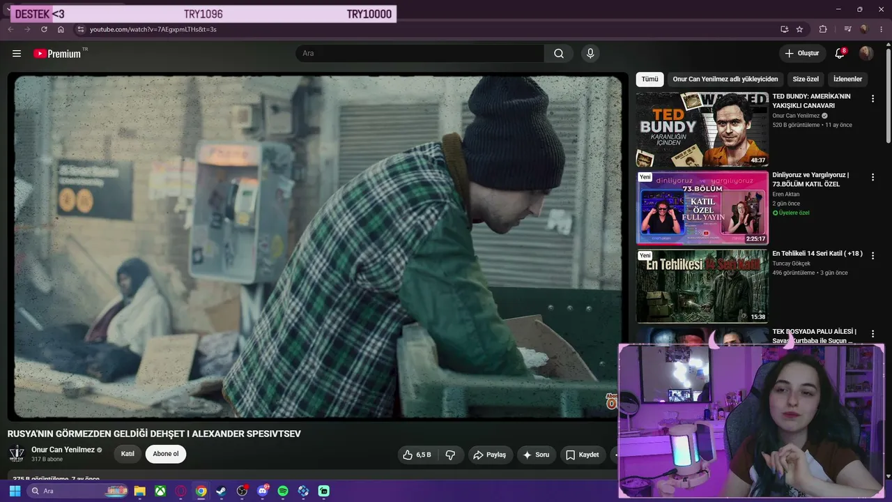This screenshot has width=892, height=502.
Task: Click the Chrome address bar URL
Action: point(153,29)
